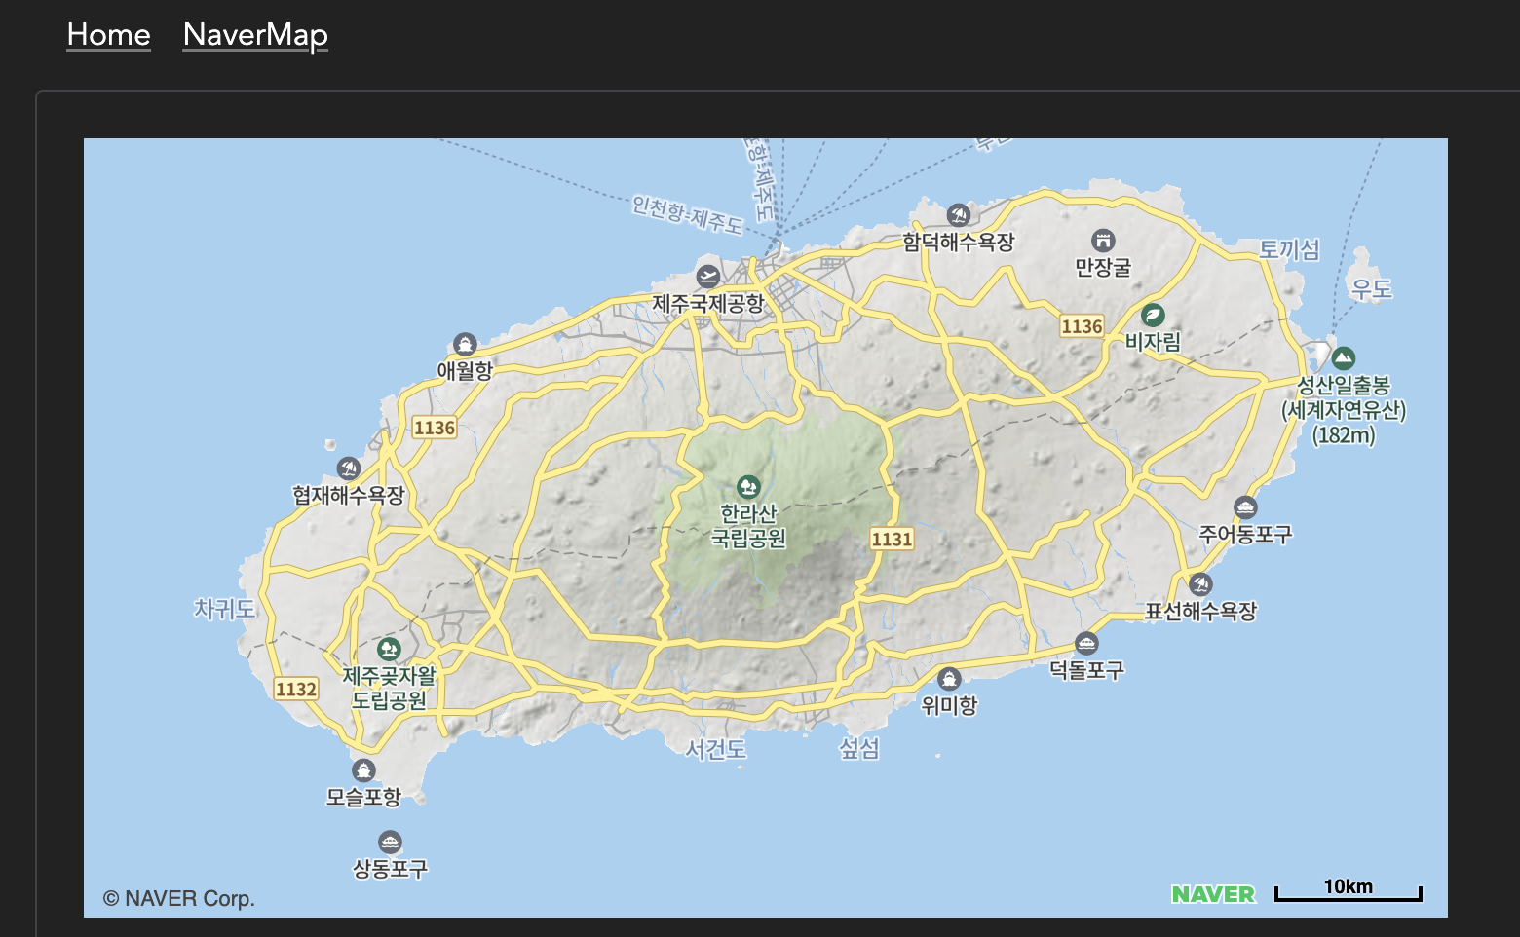Select the Wimi Port ship icon
1520x937 pixels.
[949, 679]
